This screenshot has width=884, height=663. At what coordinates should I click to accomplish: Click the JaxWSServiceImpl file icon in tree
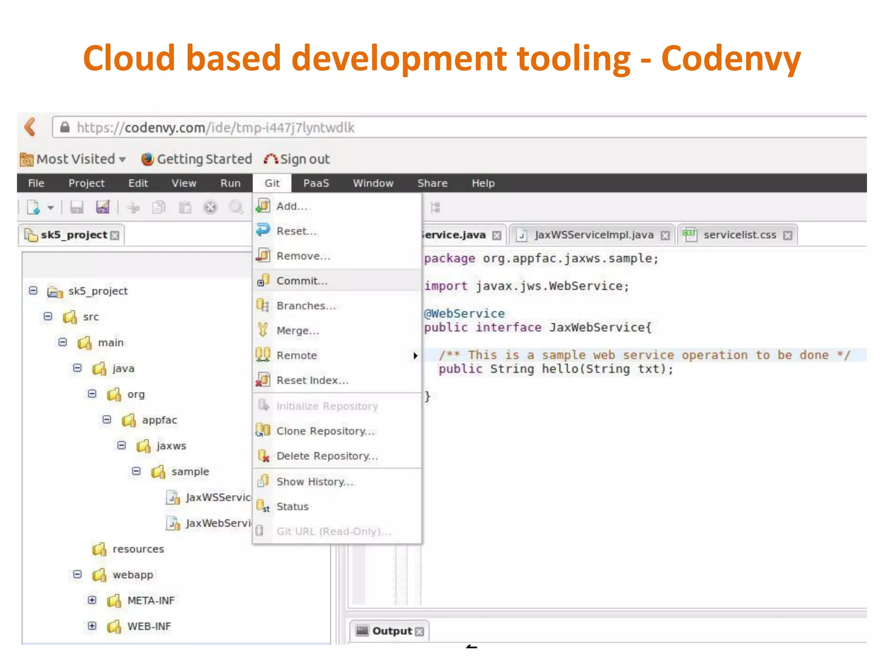[173, 497]
